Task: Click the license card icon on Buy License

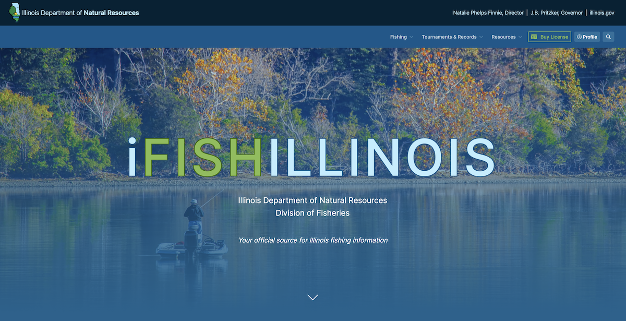Action: [534, 37]
